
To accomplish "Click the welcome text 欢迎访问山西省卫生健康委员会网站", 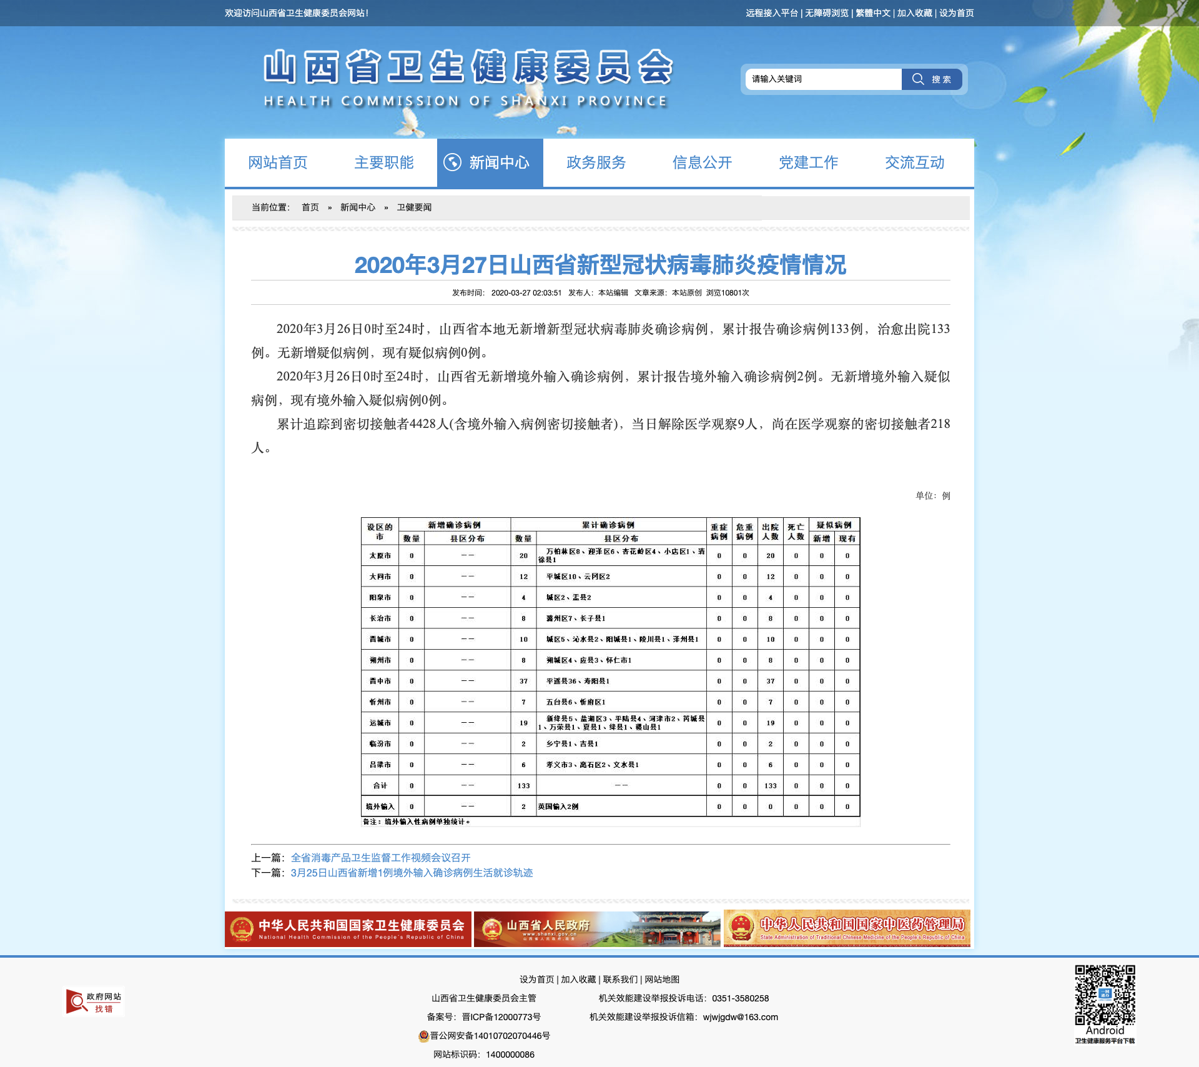I will point(297,13).
